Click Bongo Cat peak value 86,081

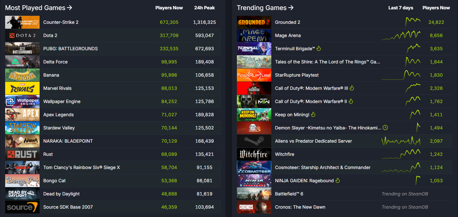(204, 181)
